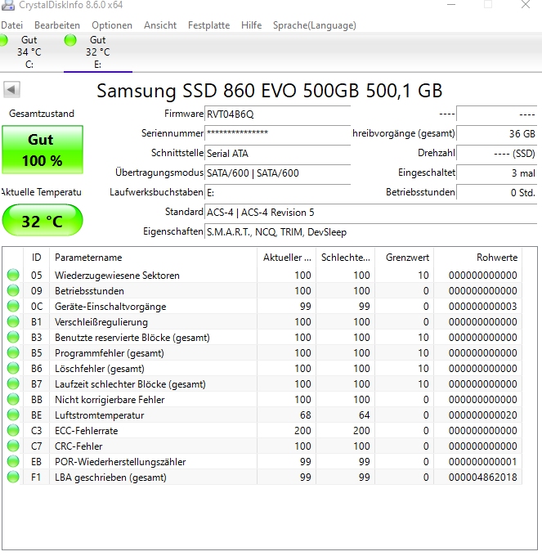Select the C: drive green status indicator
This screenshot has width=542, height=556.
3,40
